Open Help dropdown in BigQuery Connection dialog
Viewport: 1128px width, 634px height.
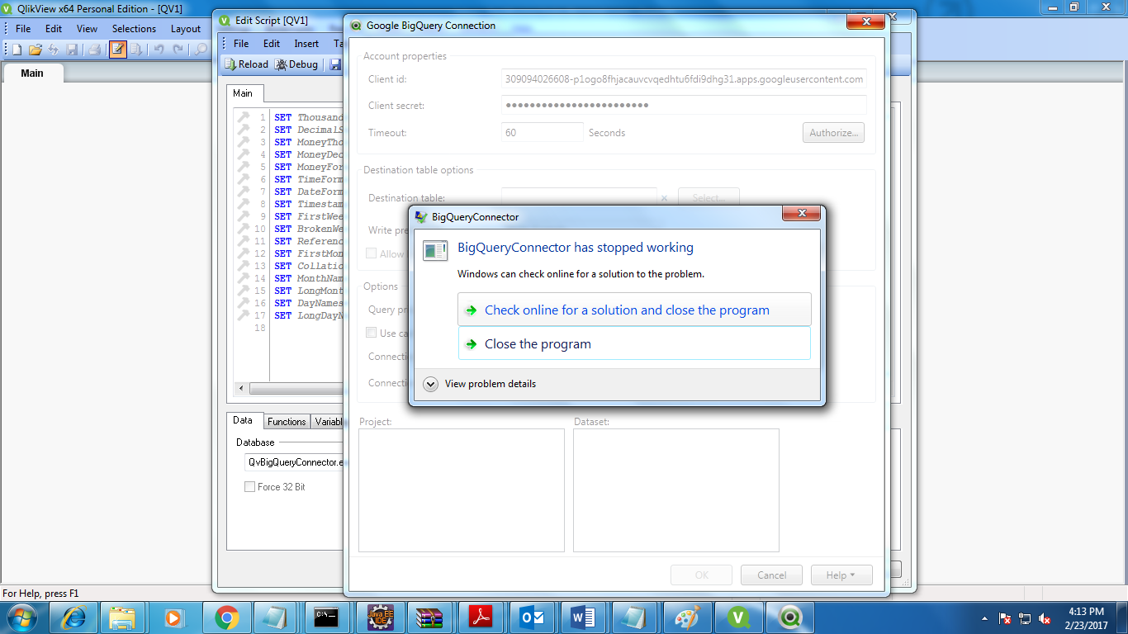pos(841,575)
